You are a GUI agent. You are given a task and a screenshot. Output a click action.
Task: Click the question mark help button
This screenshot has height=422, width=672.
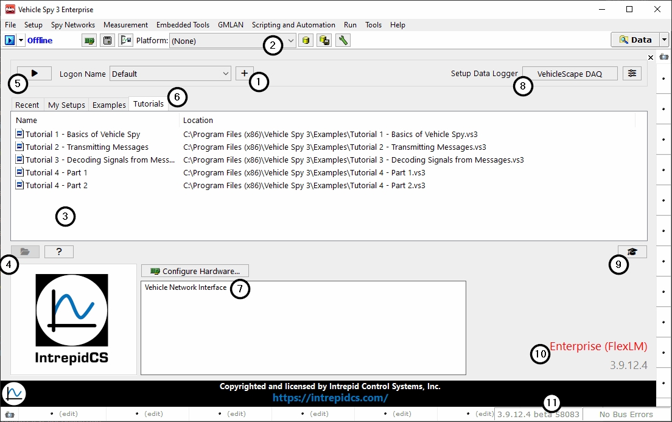[x=58, y=251]
